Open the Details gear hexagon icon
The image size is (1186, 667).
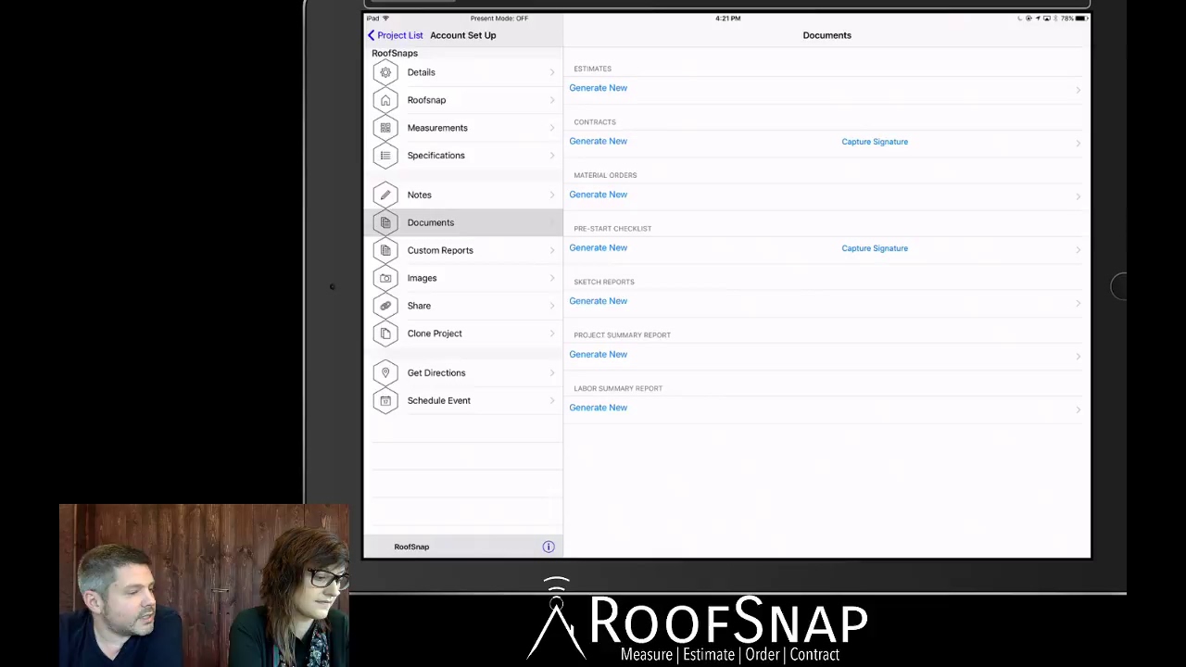tap(385, 72)
